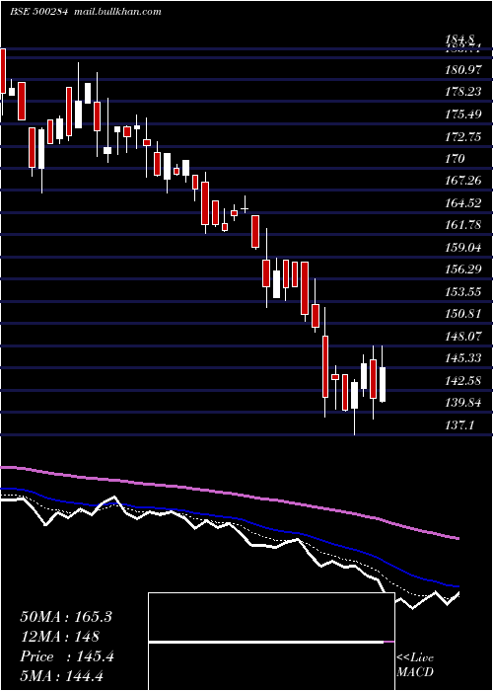Select the 167.26 price axis label

[x=463, y=181]
